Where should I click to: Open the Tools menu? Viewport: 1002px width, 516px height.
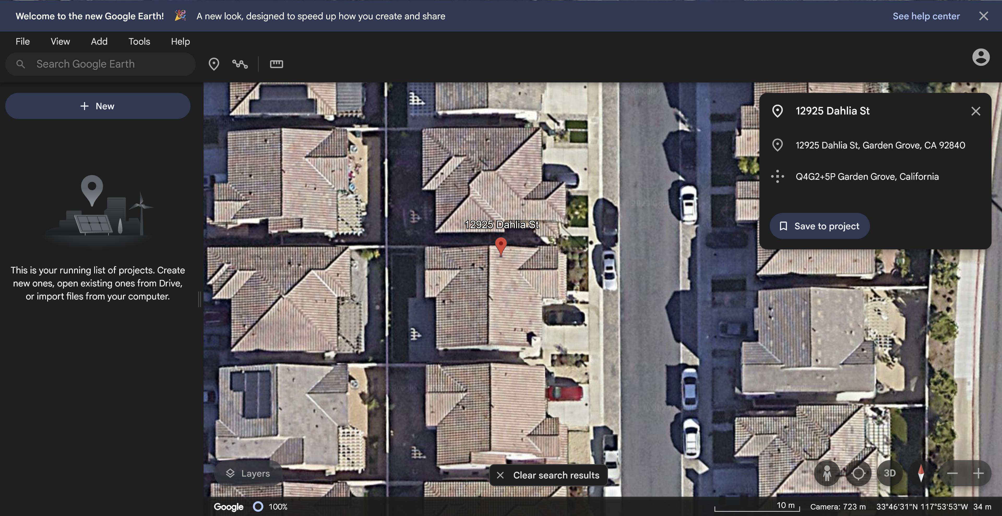[x=139, y=41]
